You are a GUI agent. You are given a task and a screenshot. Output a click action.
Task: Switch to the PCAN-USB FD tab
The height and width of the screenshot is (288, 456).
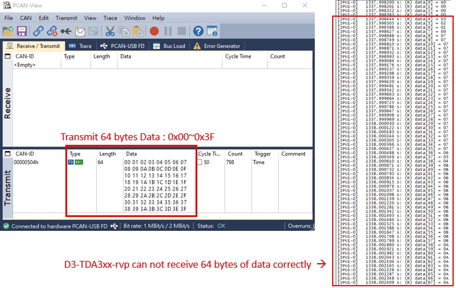pyautogui.click(x=122, y=46)
